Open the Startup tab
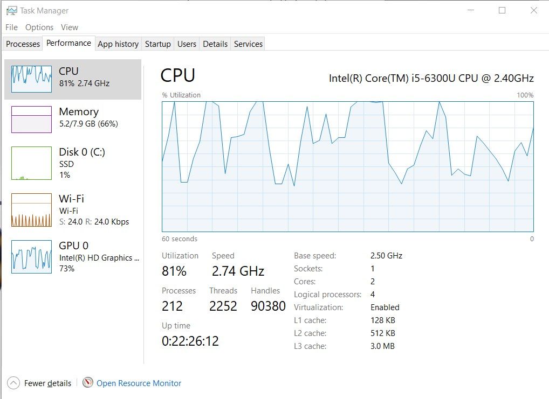 tap(157, 44)
